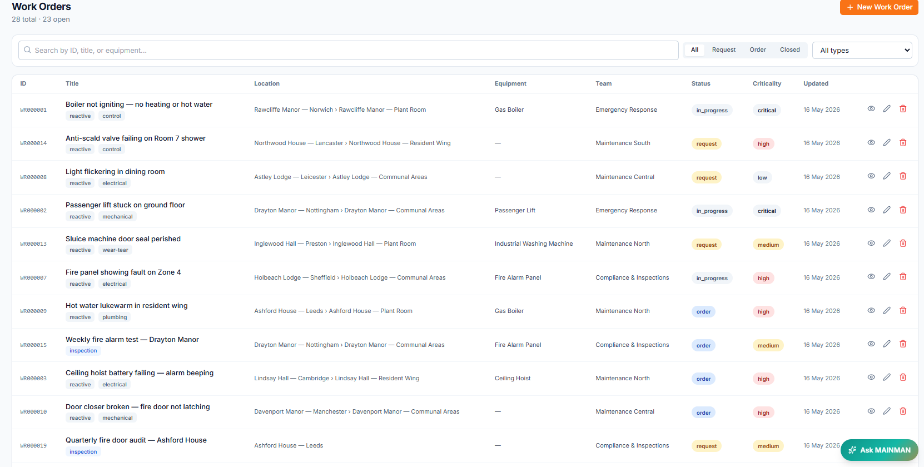The height and width of the screenshot is (467, 924).
Task: Switch to the Request filter tab
Action: (x=723, y=49)
